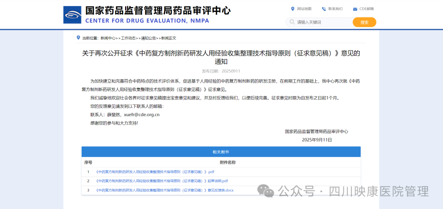Open attachment 2 起草说明.pdf

[162, 181]
